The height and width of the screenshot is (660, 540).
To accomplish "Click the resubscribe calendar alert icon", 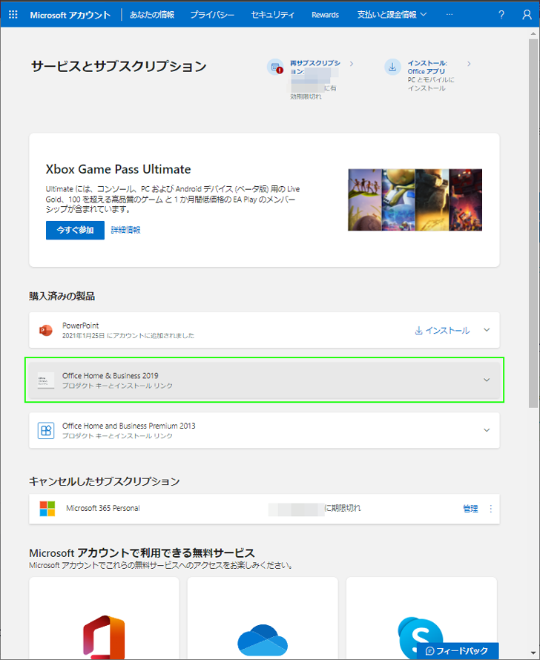I will [x=275, y=67].
